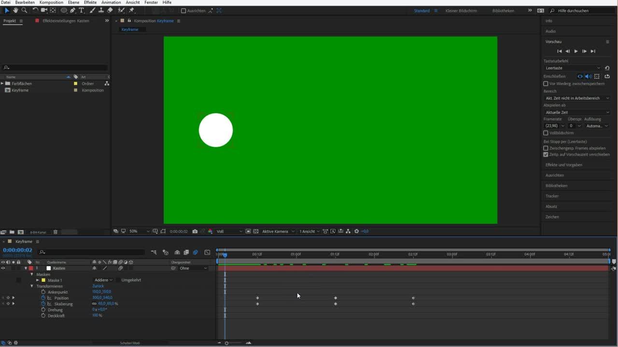618x347 pixels.
Task: Uncheck Zeitp. auf Vorschauzeit verschieben
Action: click(x=546, y=155)
